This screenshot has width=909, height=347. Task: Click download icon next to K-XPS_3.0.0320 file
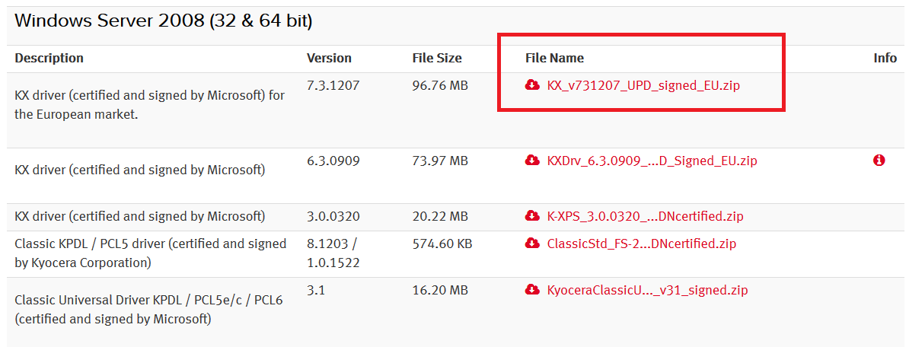point(532,217)
